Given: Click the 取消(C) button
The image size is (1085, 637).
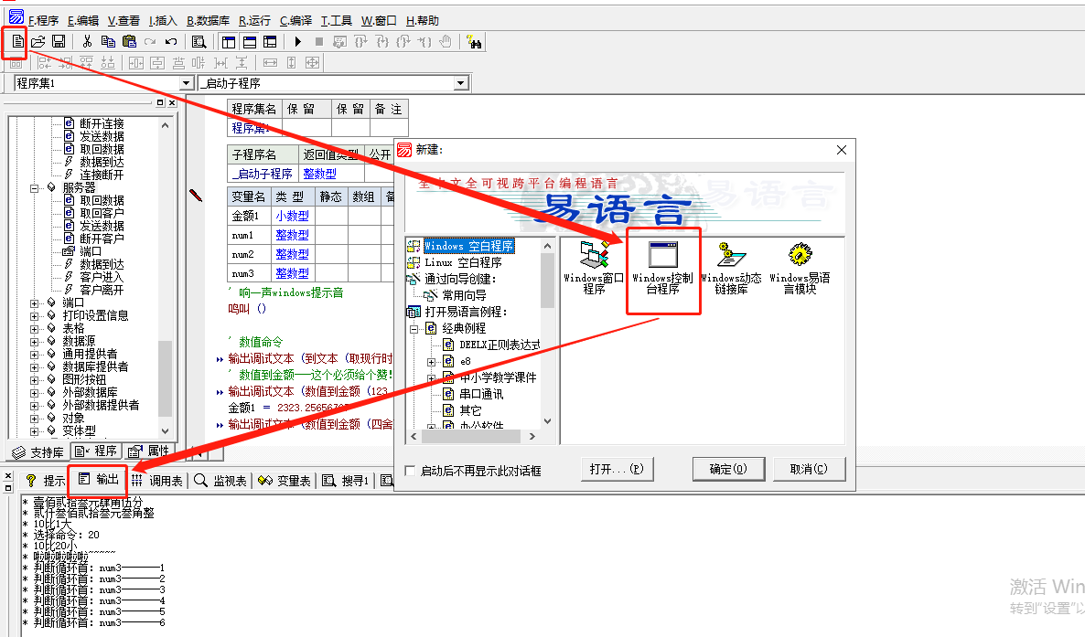Looking at the screenshot, I should click(809, 469).
